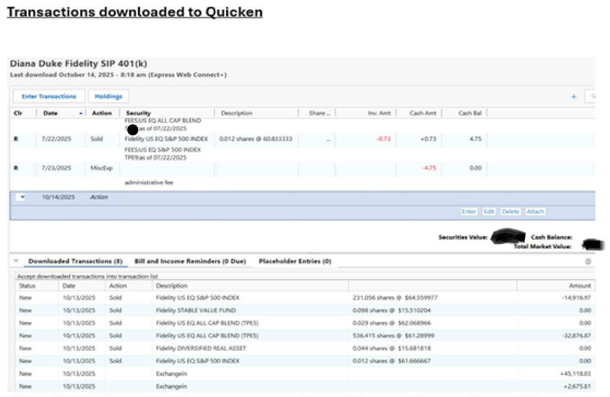Screen dimensions: 610x397
Task: Switch to Placeholder Entries (0) tab
Action: pyautogui.click(x=295, y=261)
